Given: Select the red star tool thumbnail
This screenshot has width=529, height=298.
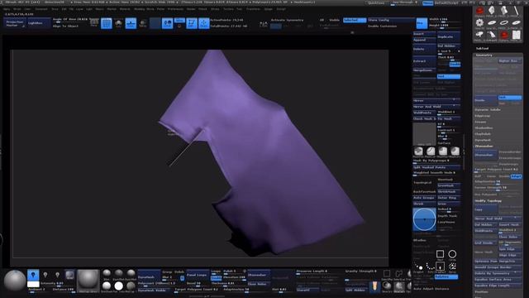Looking at the screenshot, I should point(503,35).
